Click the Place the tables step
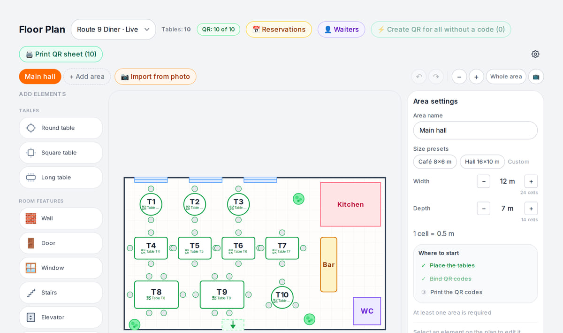Screen dimensions: 563x333 452,265
